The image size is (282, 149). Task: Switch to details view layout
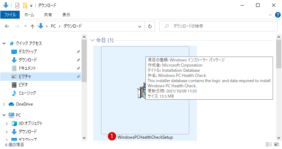(269, 144)
